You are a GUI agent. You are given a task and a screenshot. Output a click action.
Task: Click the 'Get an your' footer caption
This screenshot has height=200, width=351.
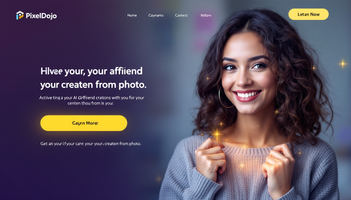click(x=91, y=143)
